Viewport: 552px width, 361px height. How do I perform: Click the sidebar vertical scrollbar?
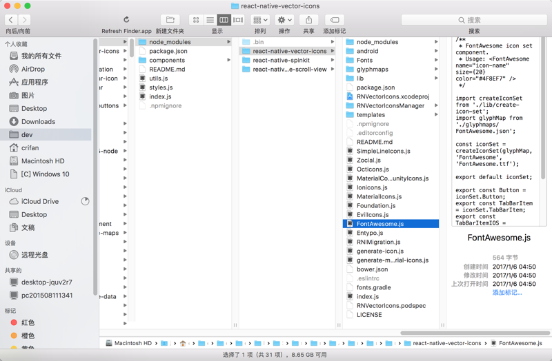tap(95, 167)
